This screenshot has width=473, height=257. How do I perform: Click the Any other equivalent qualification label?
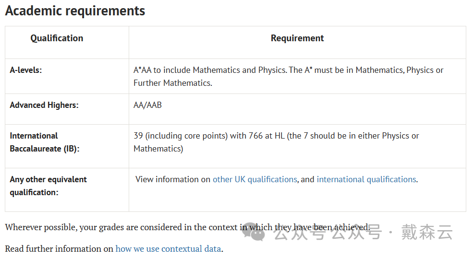point(49,186)
